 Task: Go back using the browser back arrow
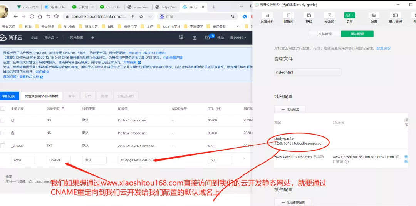[16, 17]
